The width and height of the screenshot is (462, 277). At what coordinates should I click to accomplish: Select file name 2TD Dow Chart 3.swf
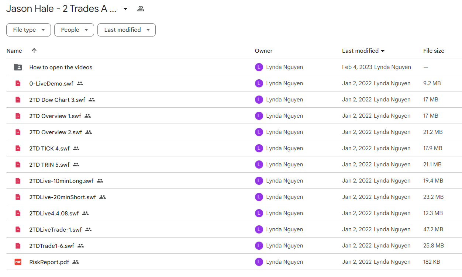(57, 100)
